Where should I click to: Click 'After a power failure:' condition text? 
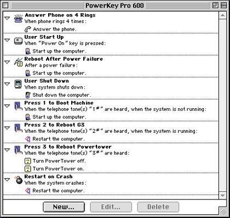[x=51, y=65]
